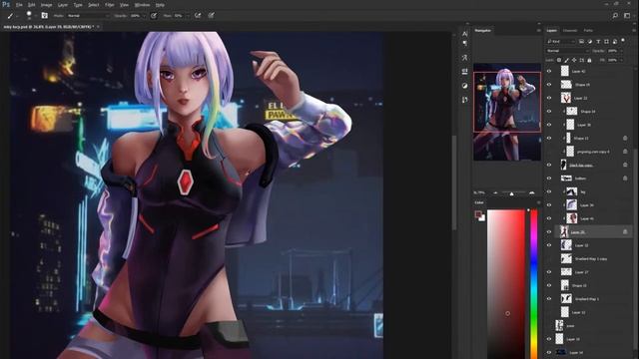Click the Navigator preview thumbnail
This screenshot has width=639, height=359.
(507, 112)
